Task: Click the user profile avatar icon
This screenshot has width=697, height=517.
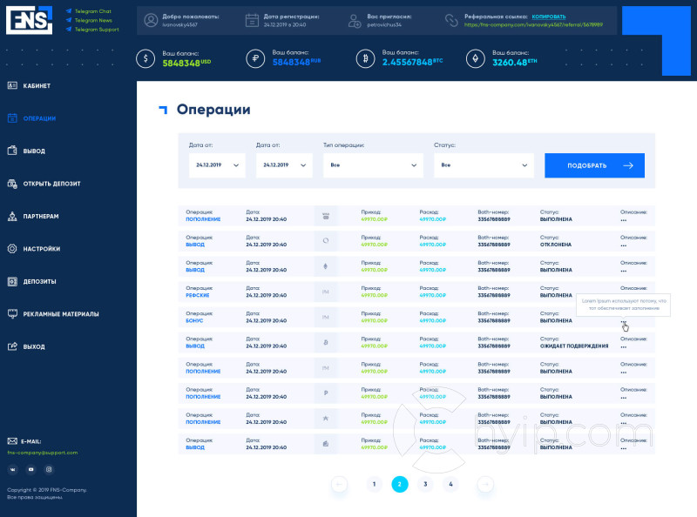Action: 151,20
